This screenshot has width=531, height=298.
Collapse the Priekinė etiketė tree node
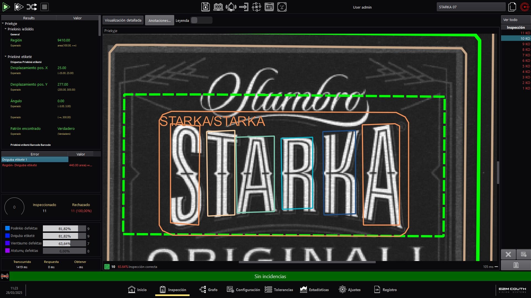pyautogui.click(x=6, y=57)
